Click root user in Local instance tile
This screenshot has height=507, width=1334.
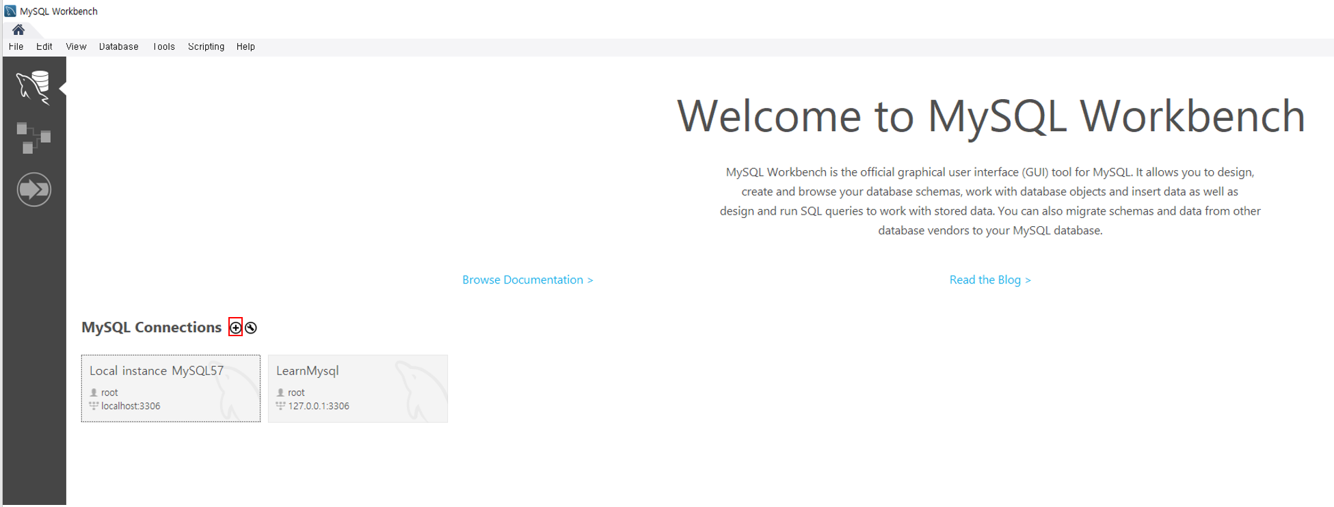[x=109, y=392]
